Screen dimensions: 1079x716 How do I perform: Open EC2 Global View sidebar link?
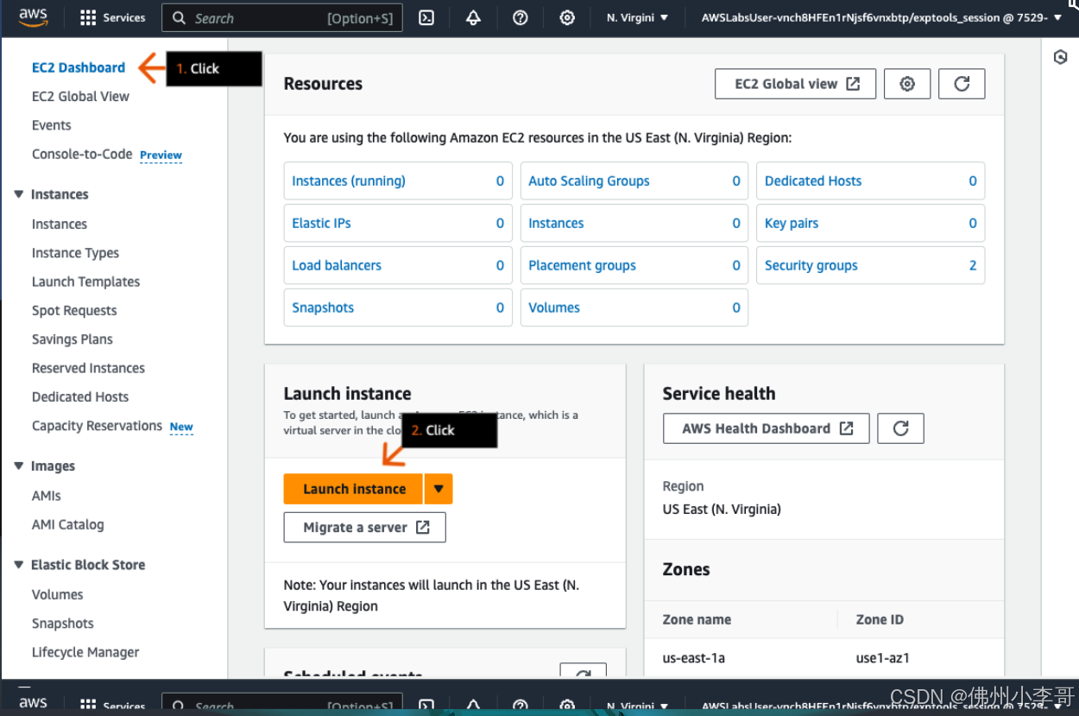click(80, 96)
